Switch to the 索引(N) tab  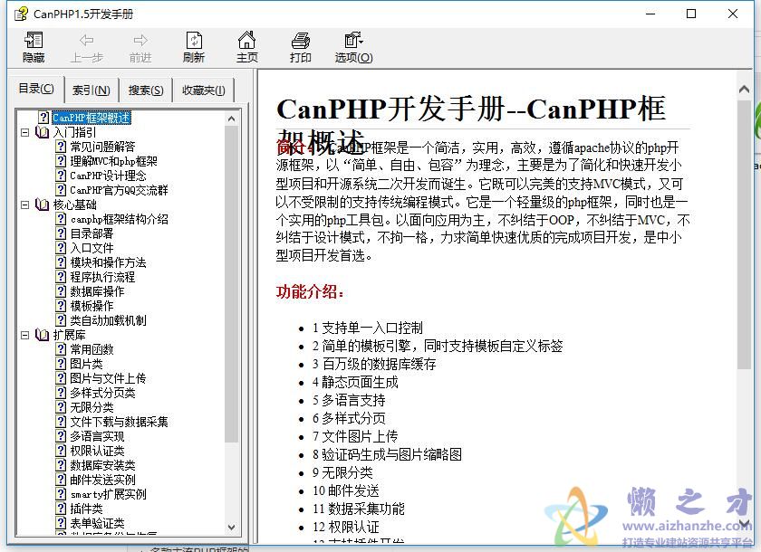coord(90,90)
